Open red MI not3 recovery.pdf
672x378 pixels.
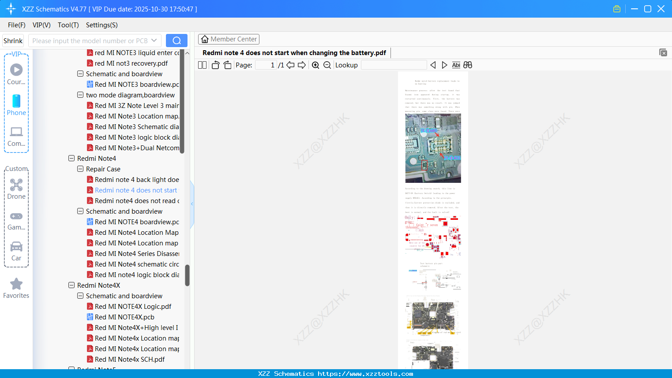point(127,63)
